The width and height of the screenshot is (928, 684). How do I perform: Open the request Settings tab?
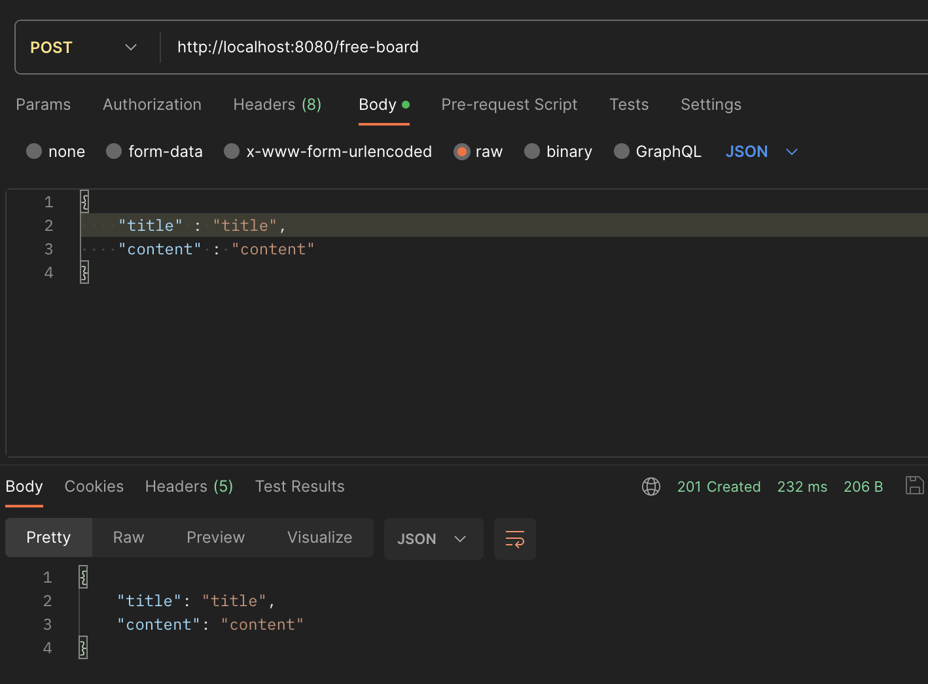point(711,105)
